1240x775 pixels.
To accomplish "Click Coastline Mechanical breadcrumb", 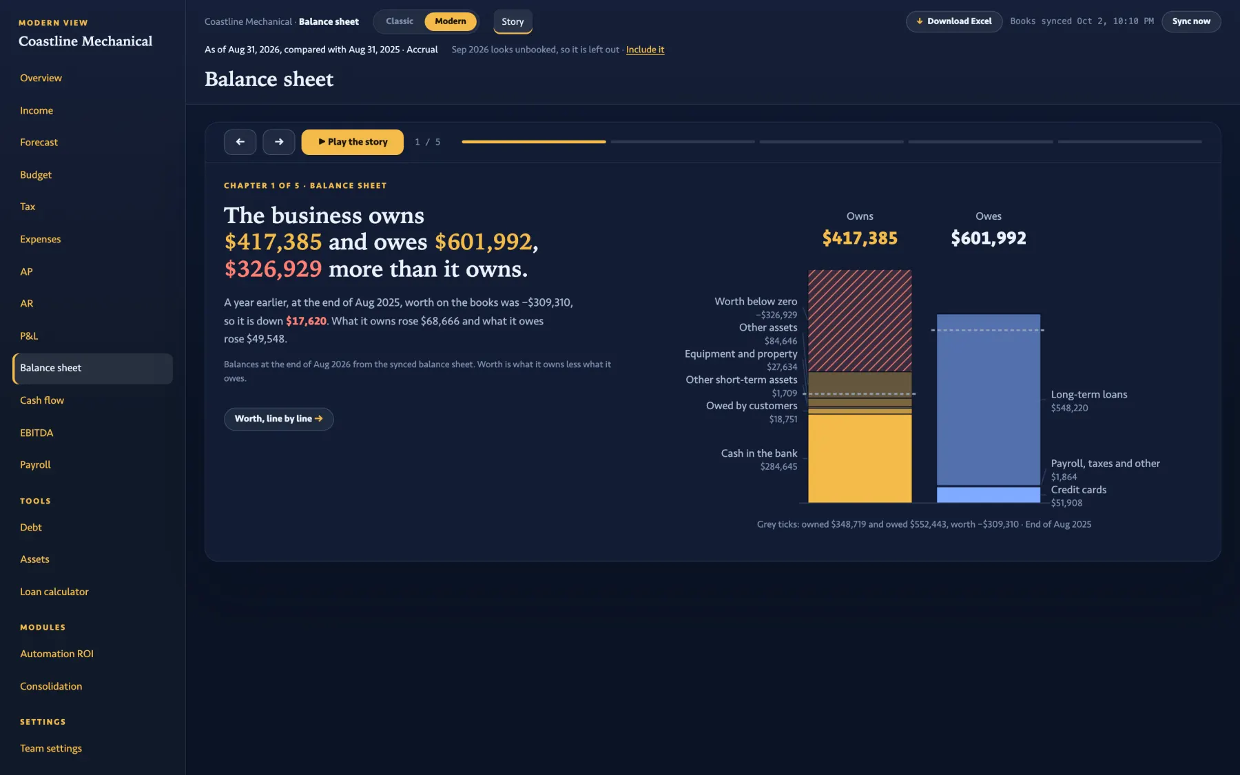I will (248, 21).
